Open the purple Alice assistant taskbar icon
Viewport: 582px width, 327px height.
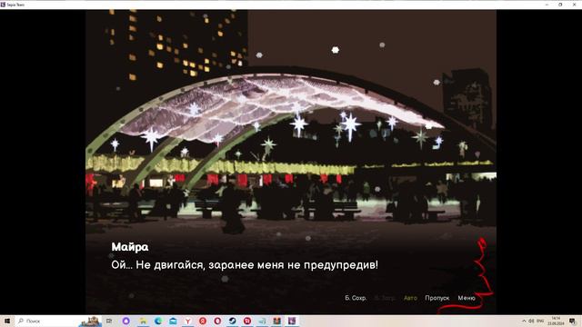pos(125,321)
